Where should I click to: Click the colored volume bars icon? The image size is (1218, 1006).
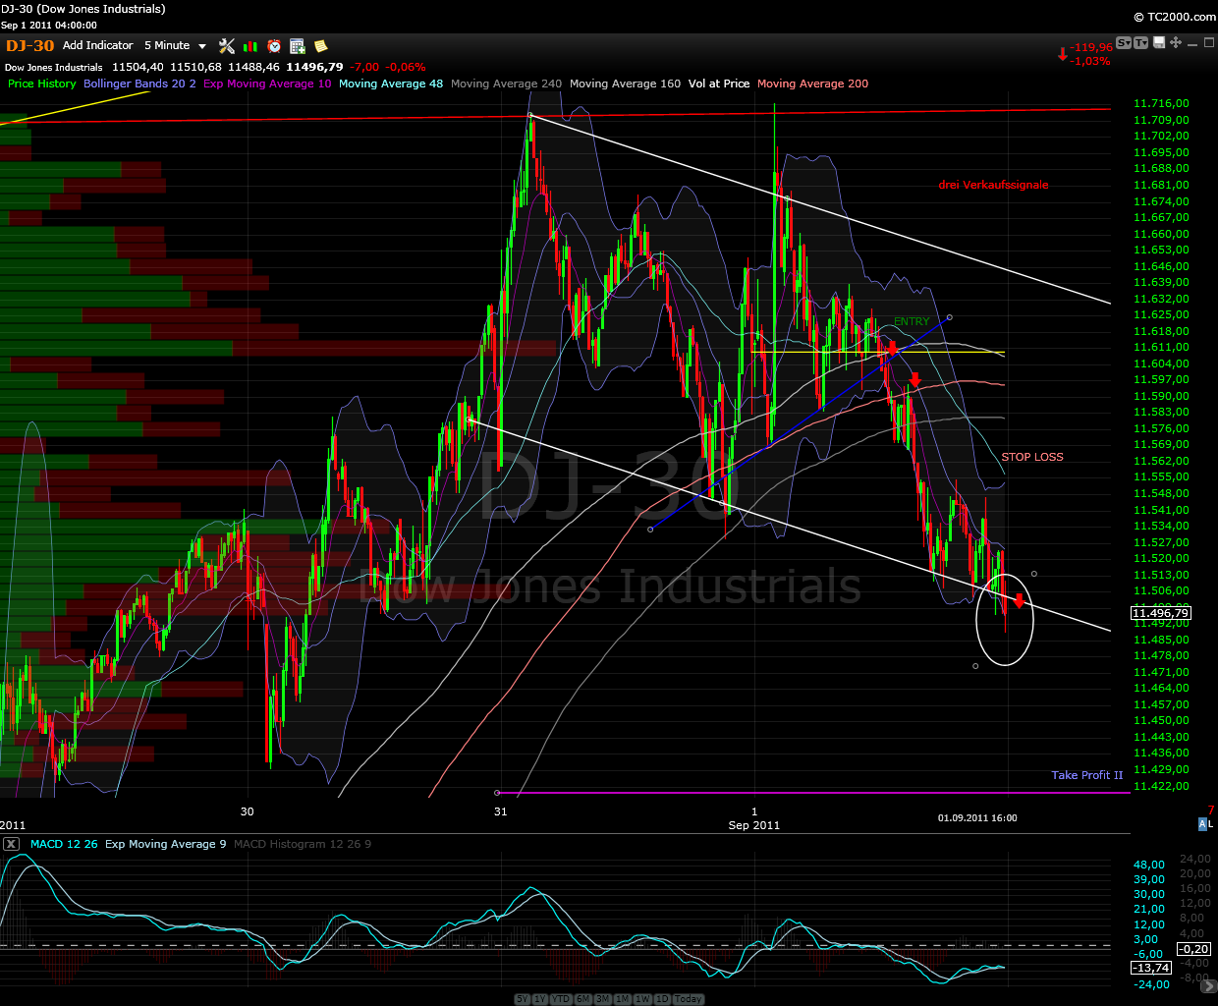click(x=250, y=46)
